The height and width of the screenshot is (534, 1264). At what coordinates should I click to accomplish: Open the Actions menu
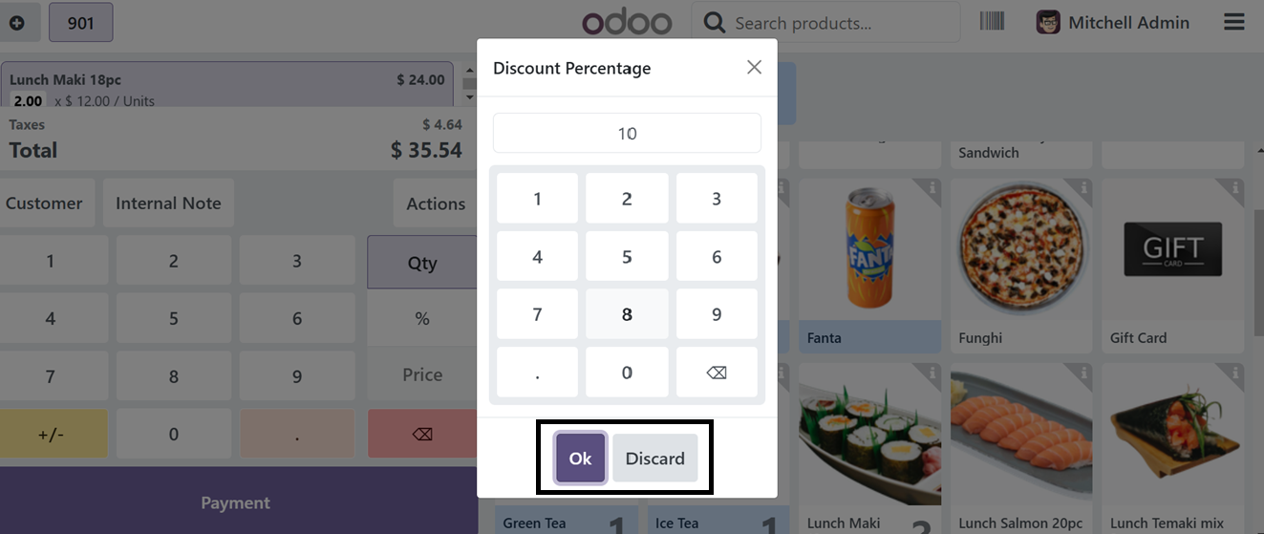tap(436, 203)
